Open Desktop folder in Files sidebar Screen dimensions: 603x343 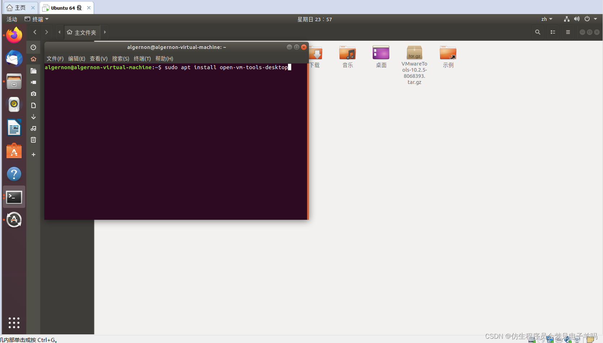click(x=34, y=71)
